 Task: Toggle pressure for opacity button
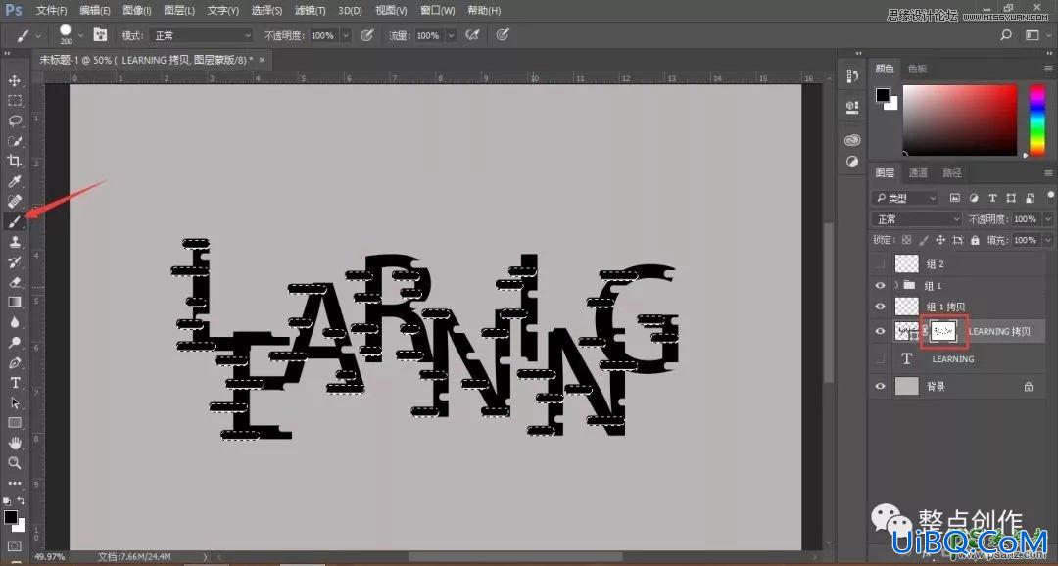(367, 35)
